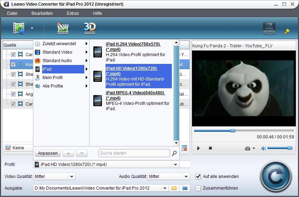
Task: Uncheck the first Car file checkbox
Action: (x=13, y=54)
